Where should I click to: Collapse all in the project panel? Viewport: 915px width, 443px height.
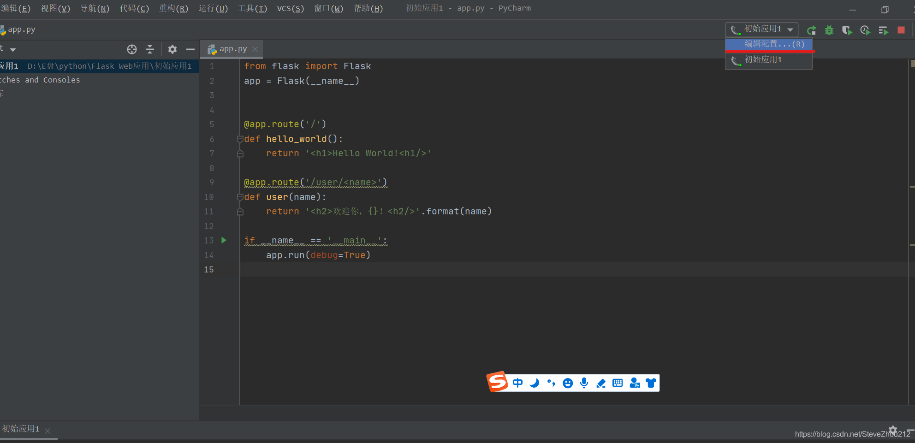click(x=150, y=49)
